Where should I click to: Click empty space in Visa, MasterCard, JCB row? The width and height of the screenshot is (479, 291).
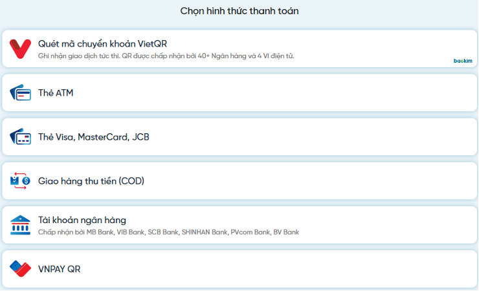click(x=306, y=136)
